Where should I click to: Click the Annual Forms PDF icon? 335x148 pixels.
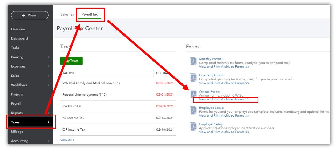(193, 94)
